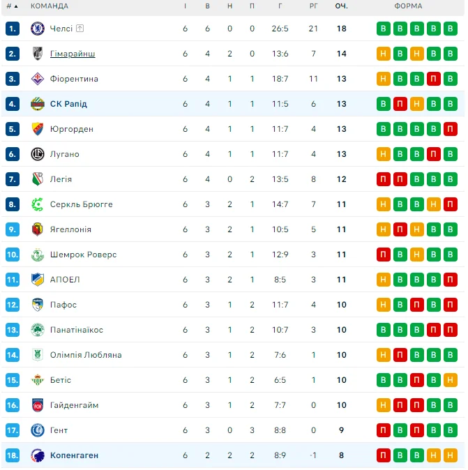Click Легія's first red П form badge
Image resolution: width=468 pixels, height=470 pixels.
[383, 179]
